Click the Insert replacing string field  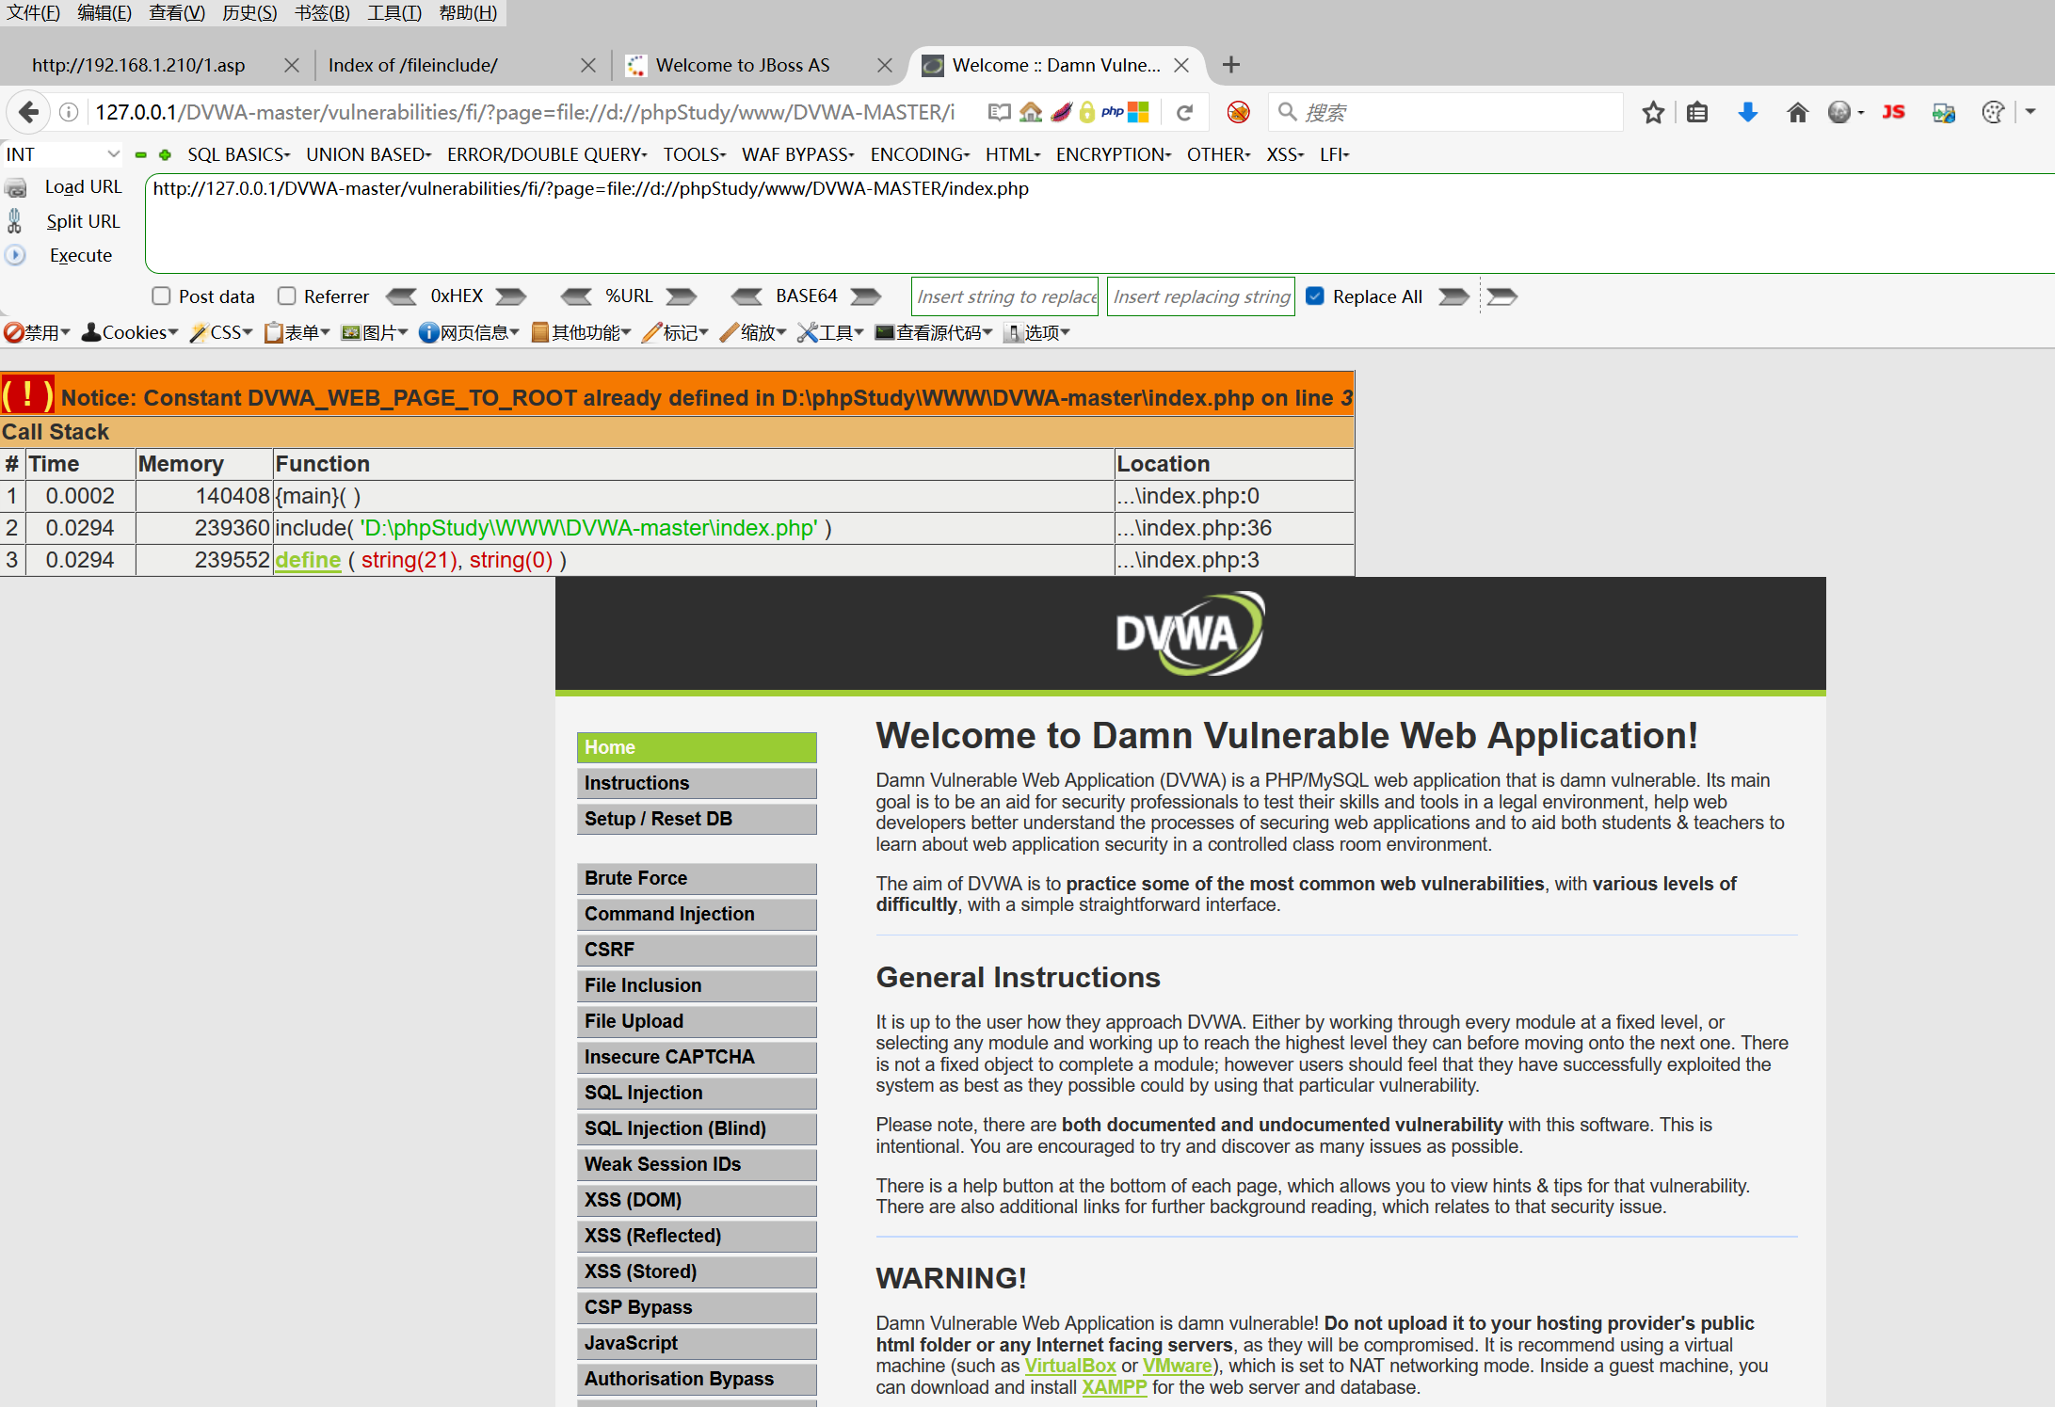pos(1201,296)
